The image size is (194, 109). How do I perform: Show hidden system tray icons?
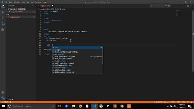(x=168, y=106)
